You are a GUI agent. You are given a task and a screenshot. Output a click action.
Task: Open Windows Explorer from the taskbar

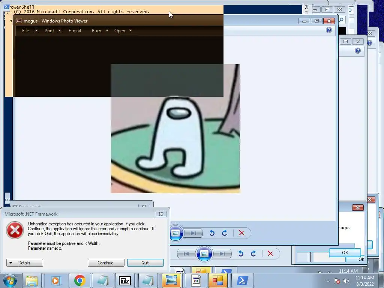tap(32, 280)
